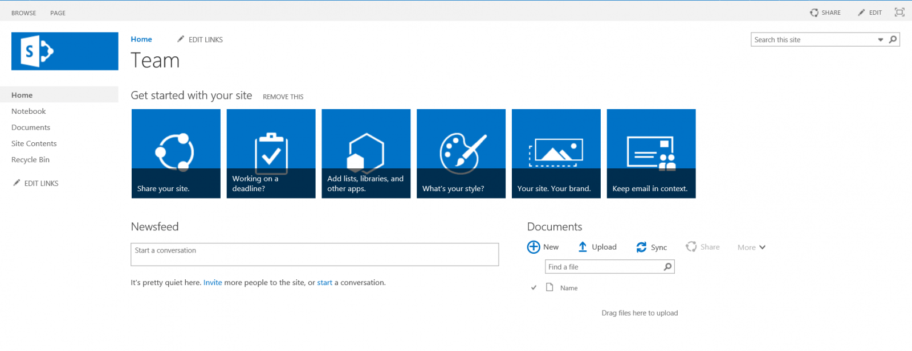Expand the More dropdown in Documents
The width and height of the screenshot is (912, 351).
tap(751, 247)
